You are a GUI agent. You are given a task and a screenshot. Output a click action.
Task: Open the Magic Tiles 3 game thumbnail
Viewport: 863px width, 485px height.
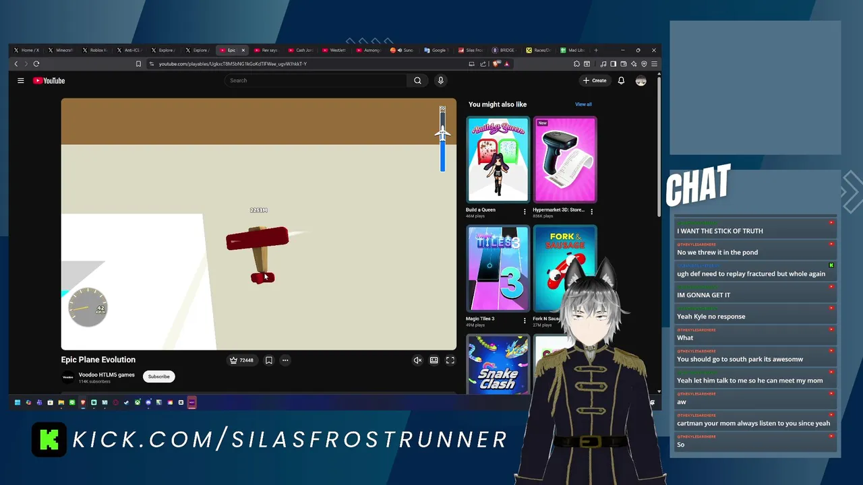498,269
